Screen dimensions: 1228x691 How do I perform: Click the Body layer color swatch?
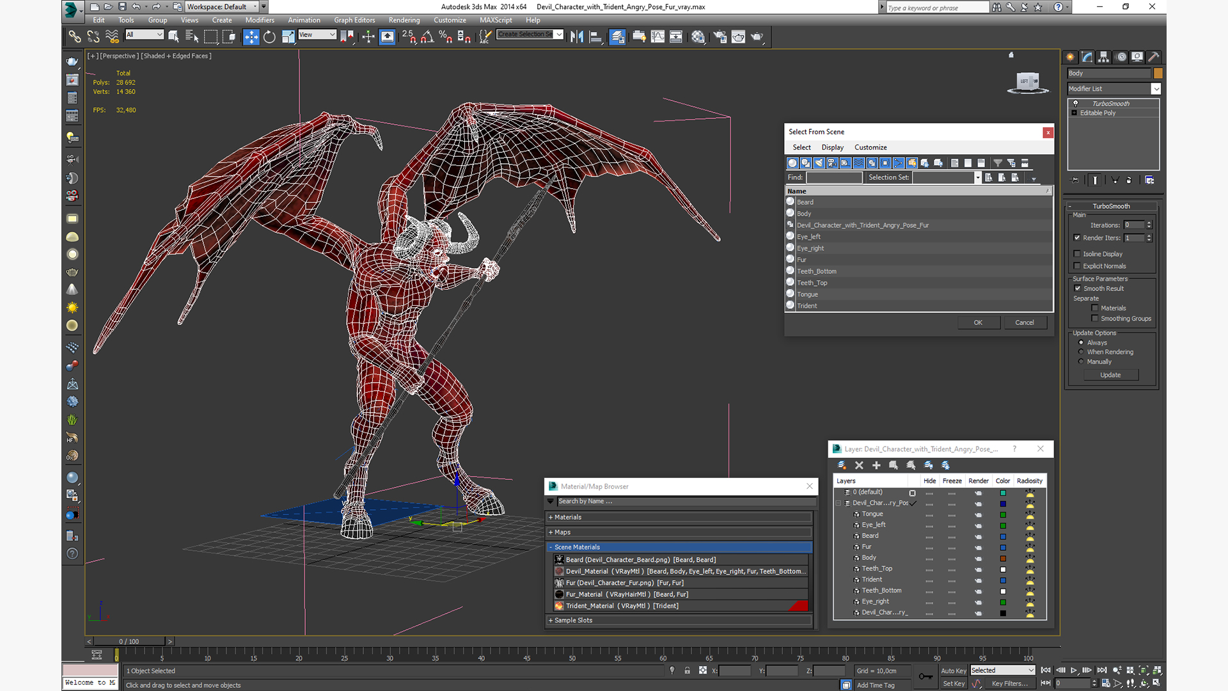(x=1003, y=559)
